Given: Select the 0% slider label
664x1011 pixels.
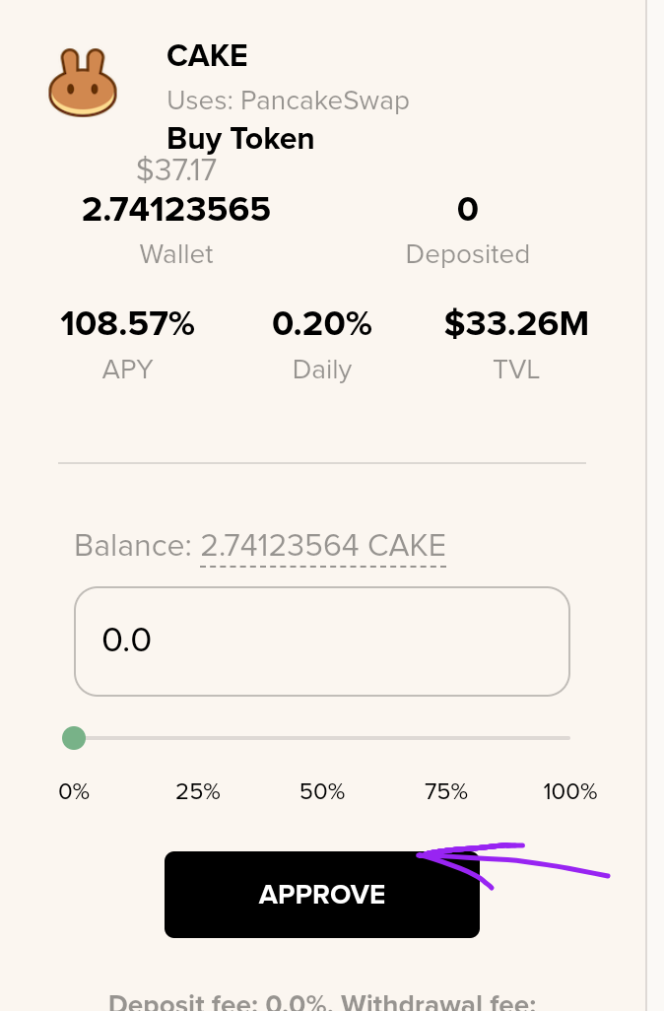Looking at the screenshot, I should [x=74, y=791].
